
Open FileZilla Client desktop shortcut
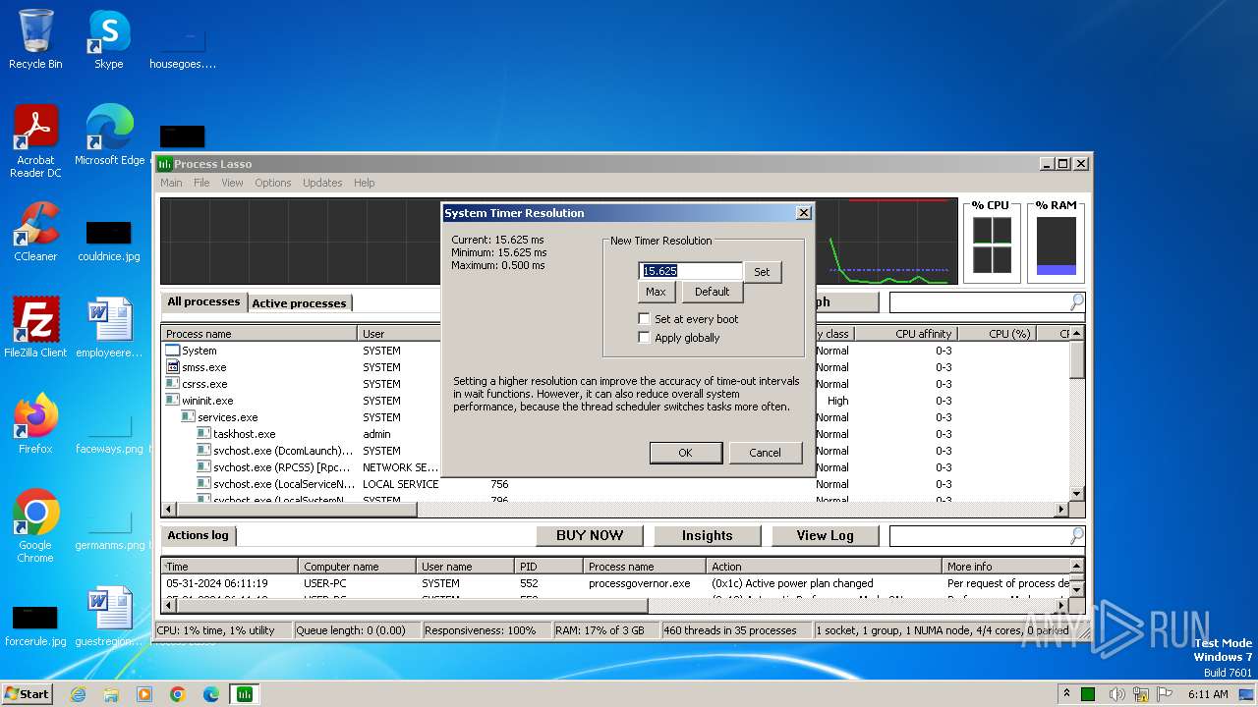pyautogui.click(x=35, y=328)
